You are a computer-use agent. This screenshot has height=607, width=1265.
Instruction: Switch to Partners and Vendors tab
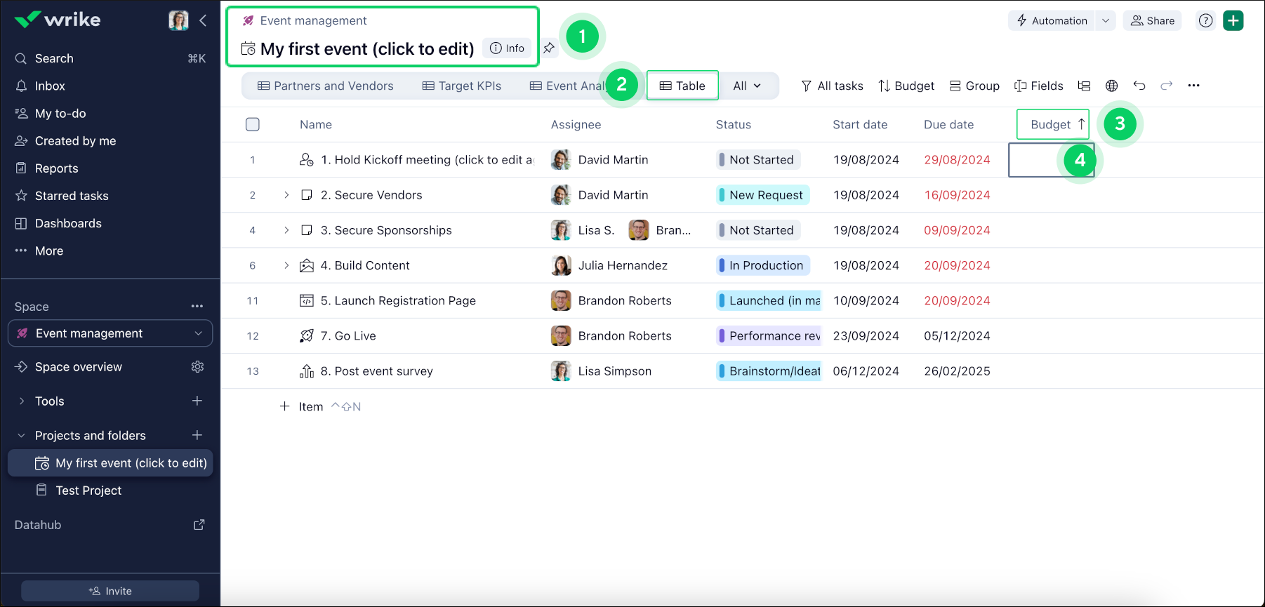(x=326, y=86)
